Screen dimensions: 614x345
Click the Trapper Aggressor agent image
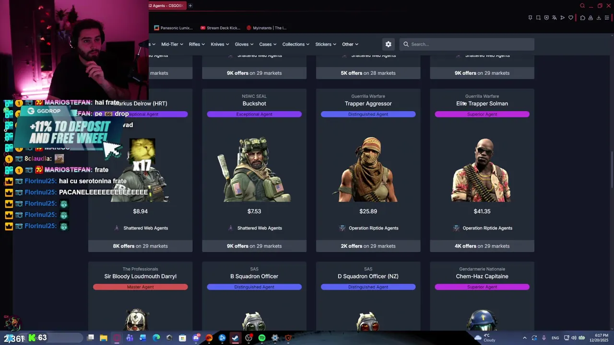click(368, 170)
